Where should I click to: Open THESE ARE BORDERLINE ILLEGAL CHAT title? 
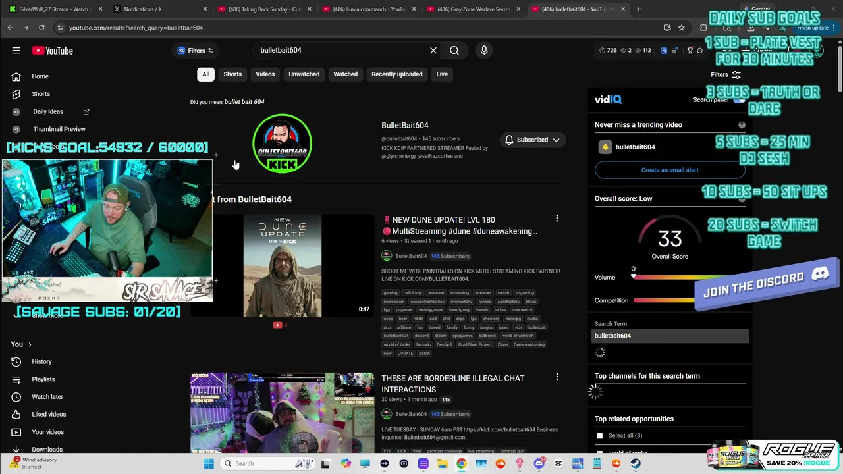[x=453, y=384]
